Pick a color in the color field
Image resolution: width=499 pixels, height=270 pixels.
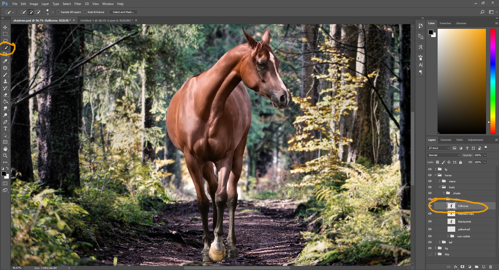[462, 81]
